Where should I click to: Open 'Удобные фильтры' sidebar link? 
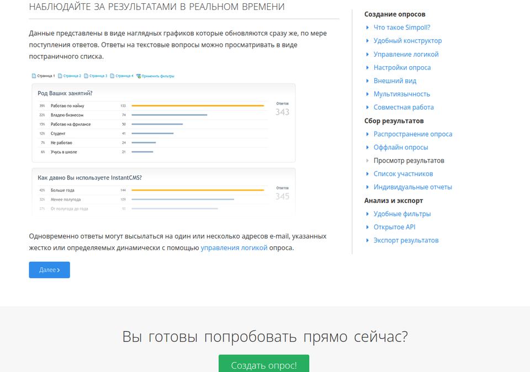[402, 214]
